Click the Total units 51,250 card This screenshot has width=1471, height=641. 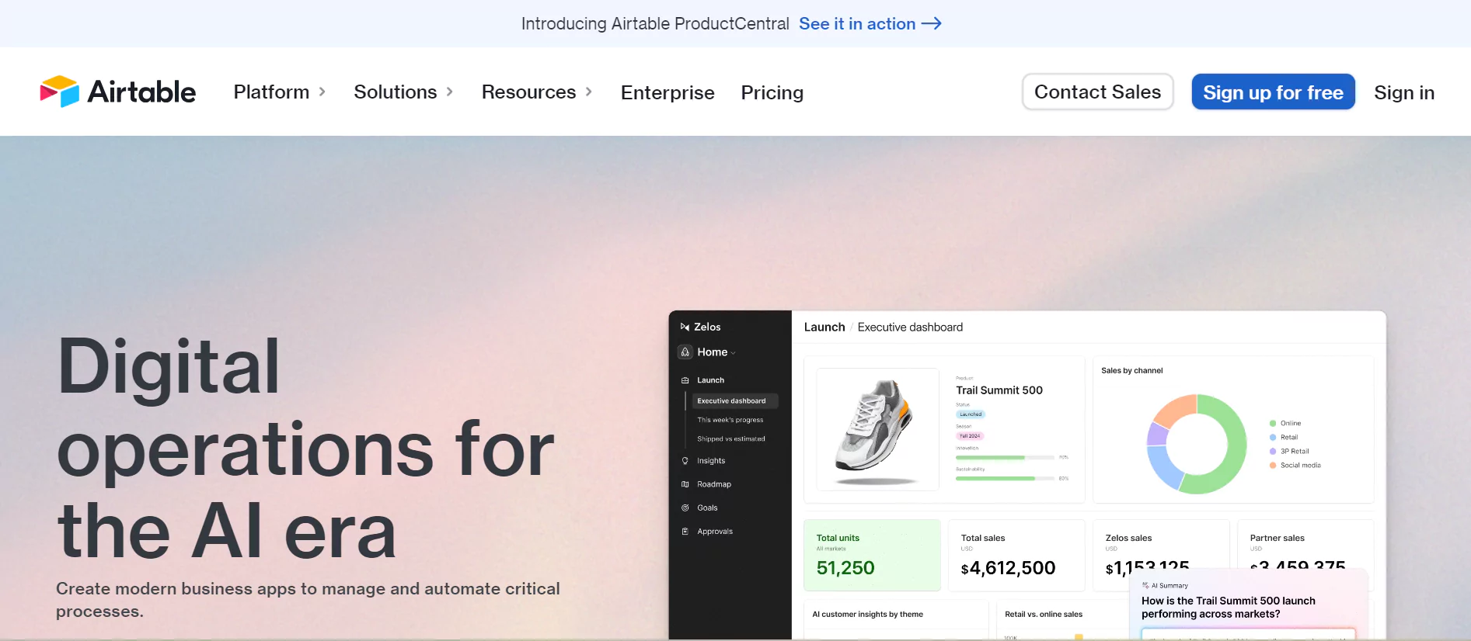(872, 556)
